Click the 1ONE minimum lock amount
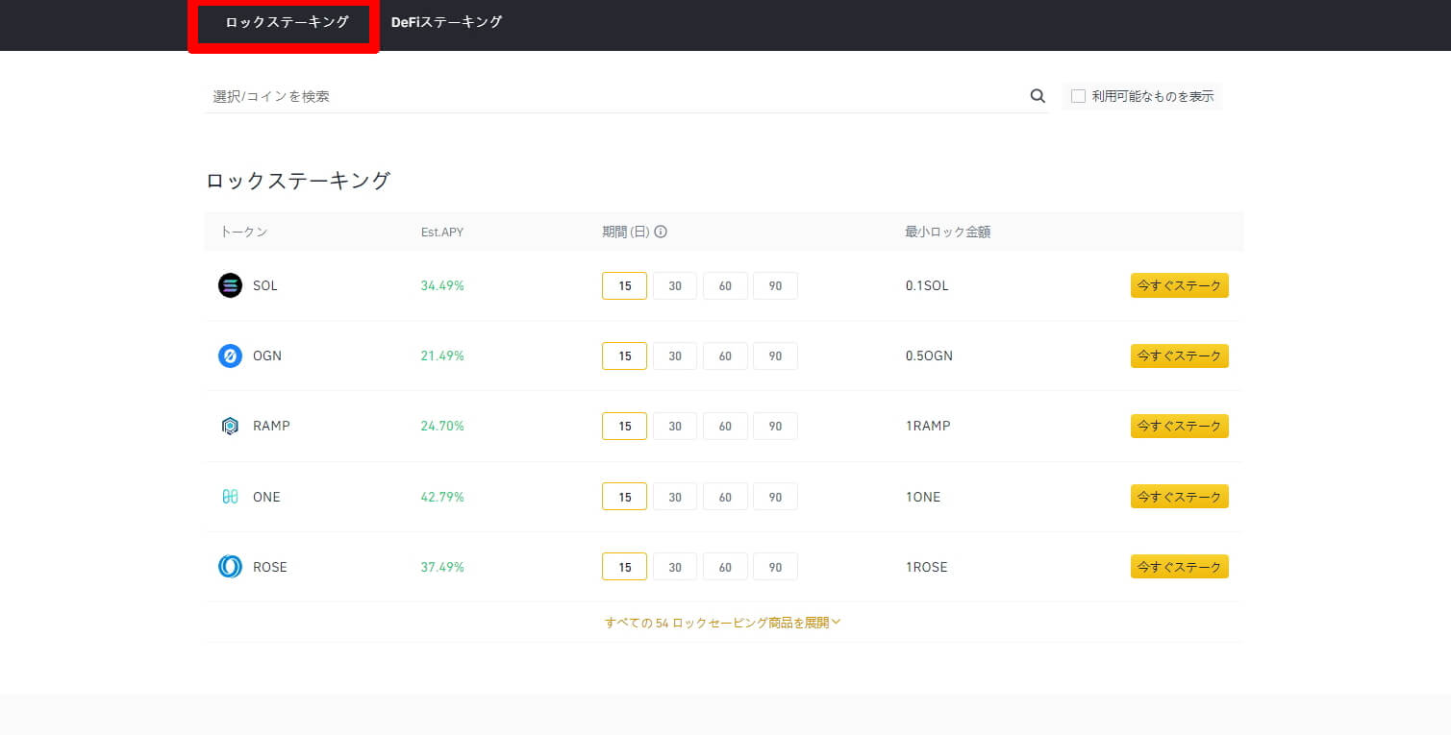1451x735 pixels. click(x=922, y=497)
